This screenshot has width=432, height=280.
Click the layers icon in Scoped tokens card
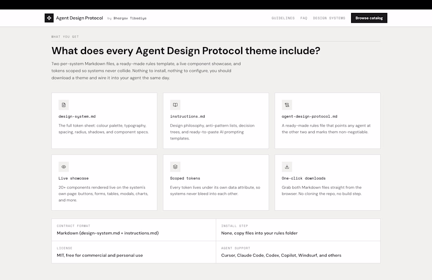(175, 167)
